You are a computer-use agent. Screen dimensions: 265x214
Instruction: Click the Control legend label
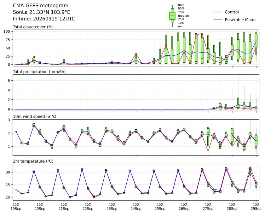point(232,12)
